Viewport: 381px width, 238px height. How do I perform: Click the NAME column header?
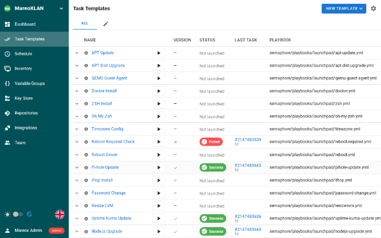(90, 40)
